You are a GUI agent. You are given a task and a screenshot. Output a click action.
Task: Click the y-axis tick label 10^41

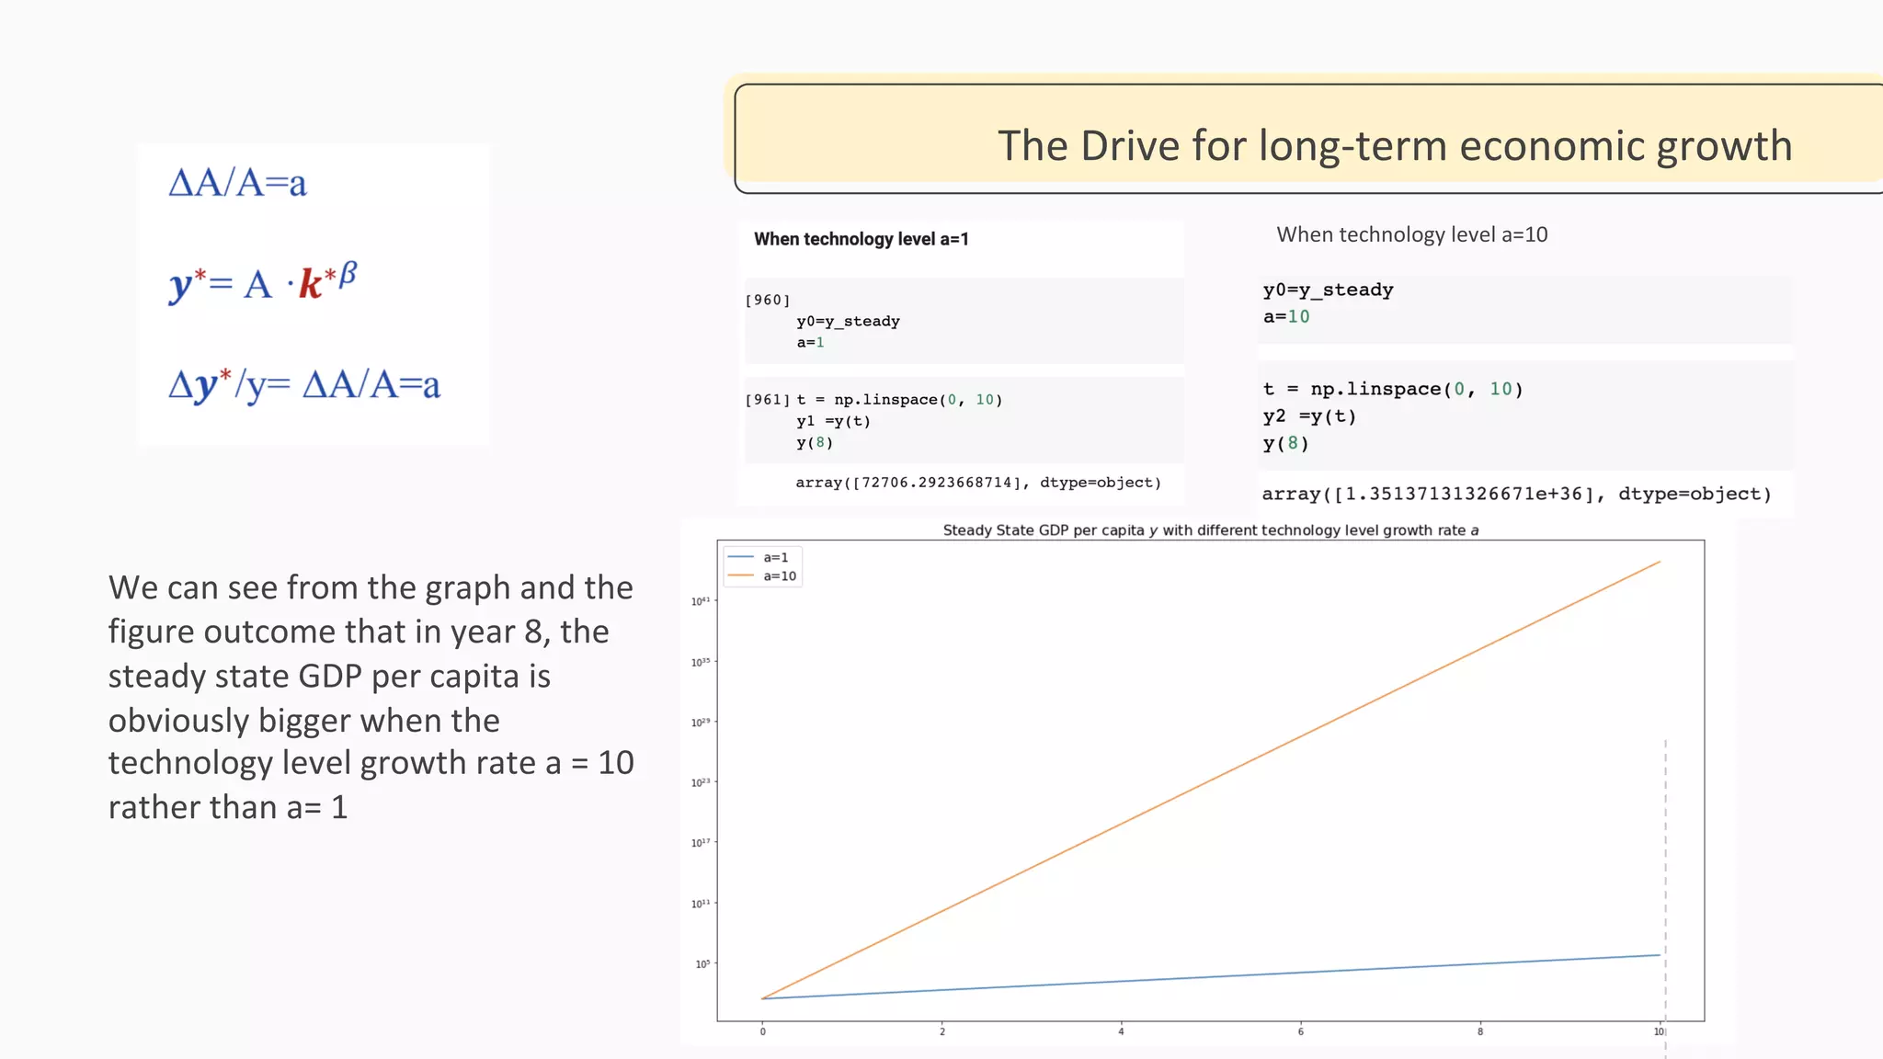tap(701, 601)
